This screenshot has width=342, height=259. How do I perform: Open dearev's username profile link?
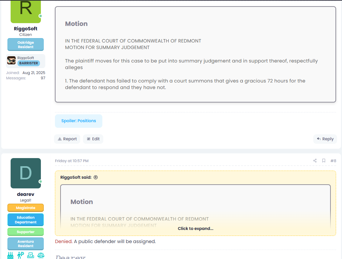[x=26, y=194]
